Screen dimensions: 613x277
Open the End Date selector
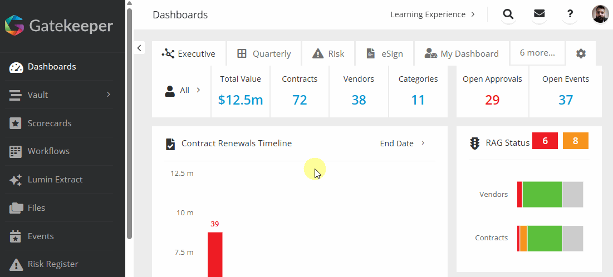pyautogui.click(x=402, y=144)
